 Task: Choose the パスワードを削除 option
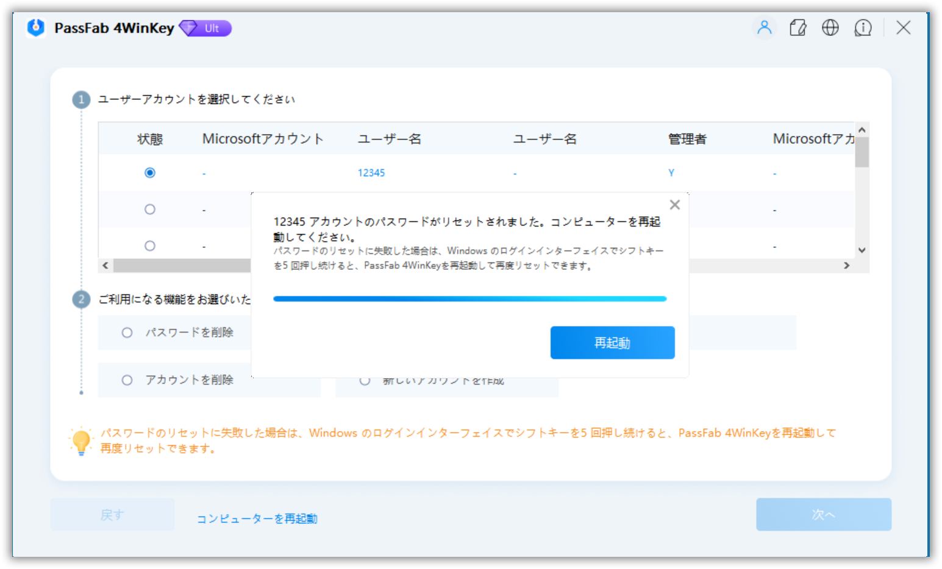tap(127, 333)
